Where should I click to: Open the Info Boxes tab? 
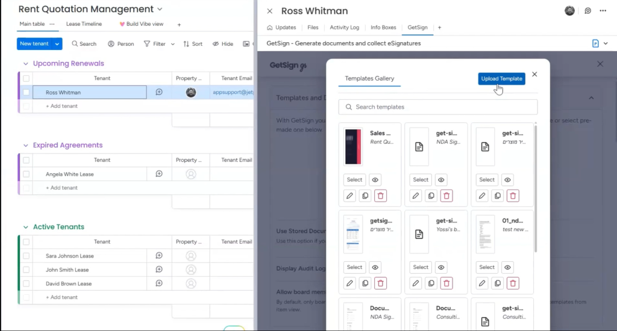click(x=383, y=28)
